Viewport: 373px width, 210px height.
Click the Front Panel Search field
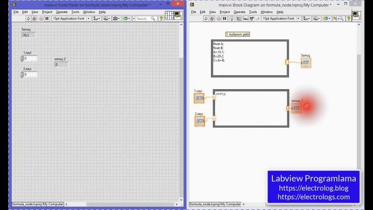coord(143,19)
